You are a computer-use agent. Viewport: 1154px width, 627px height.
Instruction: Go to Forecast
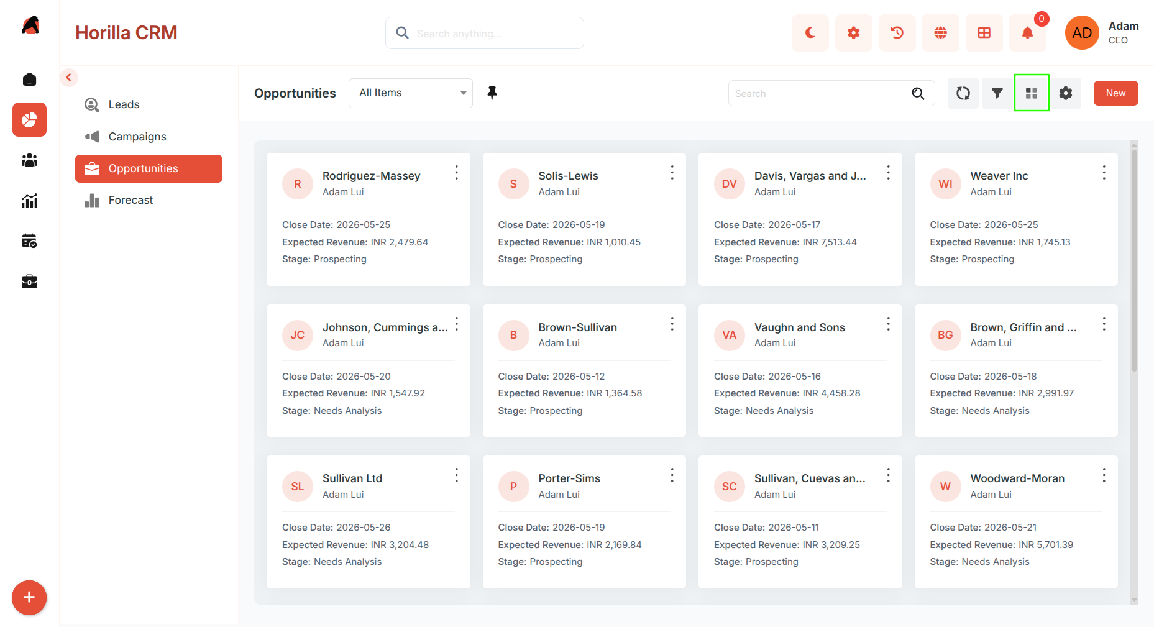[x=149, y=200]
